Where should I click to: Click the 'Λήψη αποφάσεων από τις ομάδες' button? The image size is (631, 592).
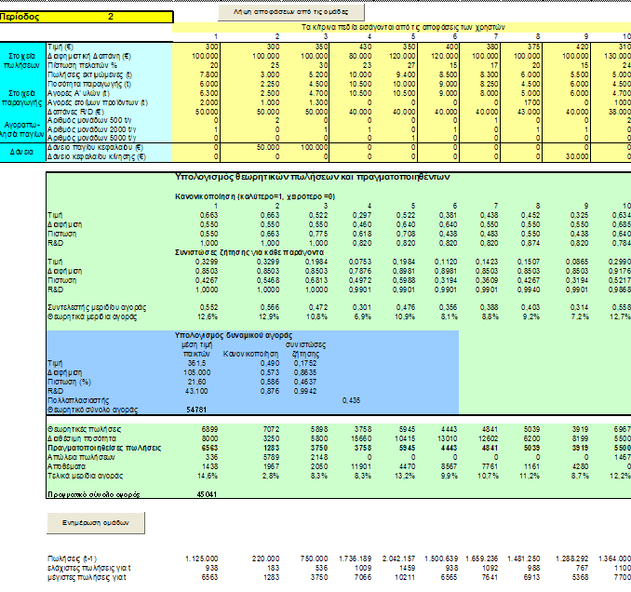click(291, 12)
